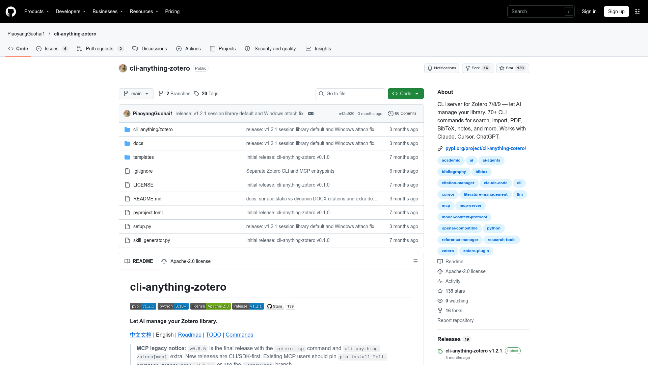Click the claude-code topic tag
Image resolution: width=648 pixels, height=365 pixels.
click(495, 183)
